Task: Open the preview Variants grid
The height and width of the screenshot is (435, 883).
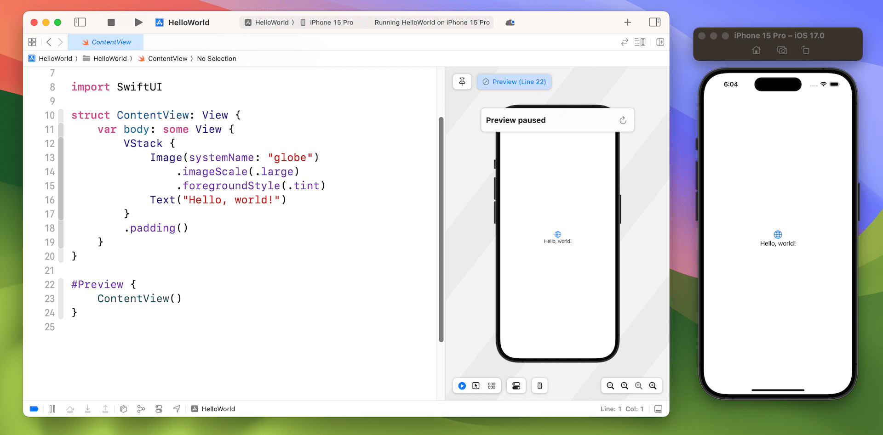Action: point(492,386)
